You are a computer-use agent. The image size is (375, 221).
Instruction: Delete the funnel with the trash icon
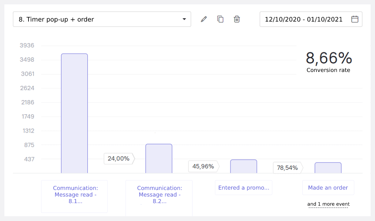tap(237, 19)
